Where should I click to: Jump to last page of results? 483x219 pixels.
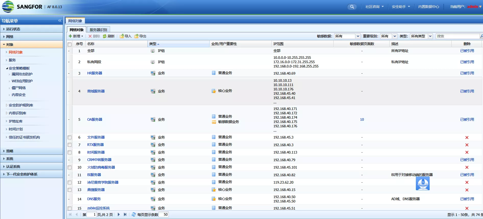(x=125, y=214)
